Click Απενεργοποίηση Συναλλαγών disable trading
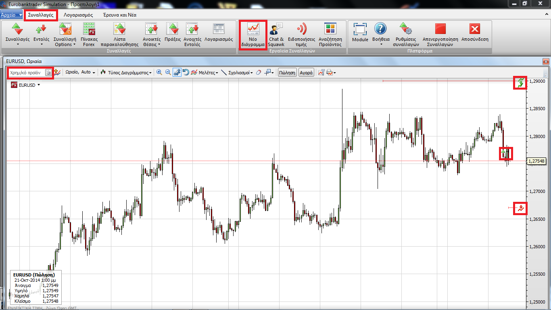The image size is (551, 310). tap(440, 34)
